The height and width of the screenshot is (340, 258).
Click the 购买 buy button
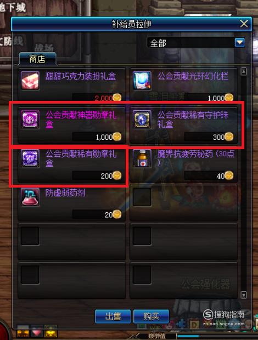click(x=152, y=316)
